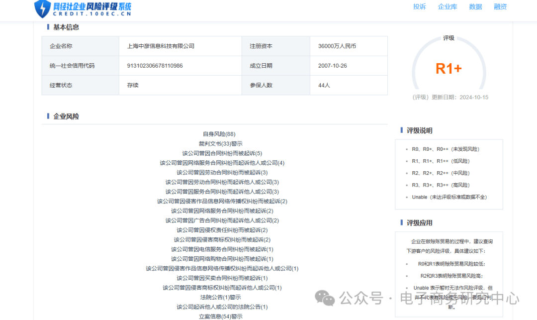Open the 融资 menu item

[500, 6]
